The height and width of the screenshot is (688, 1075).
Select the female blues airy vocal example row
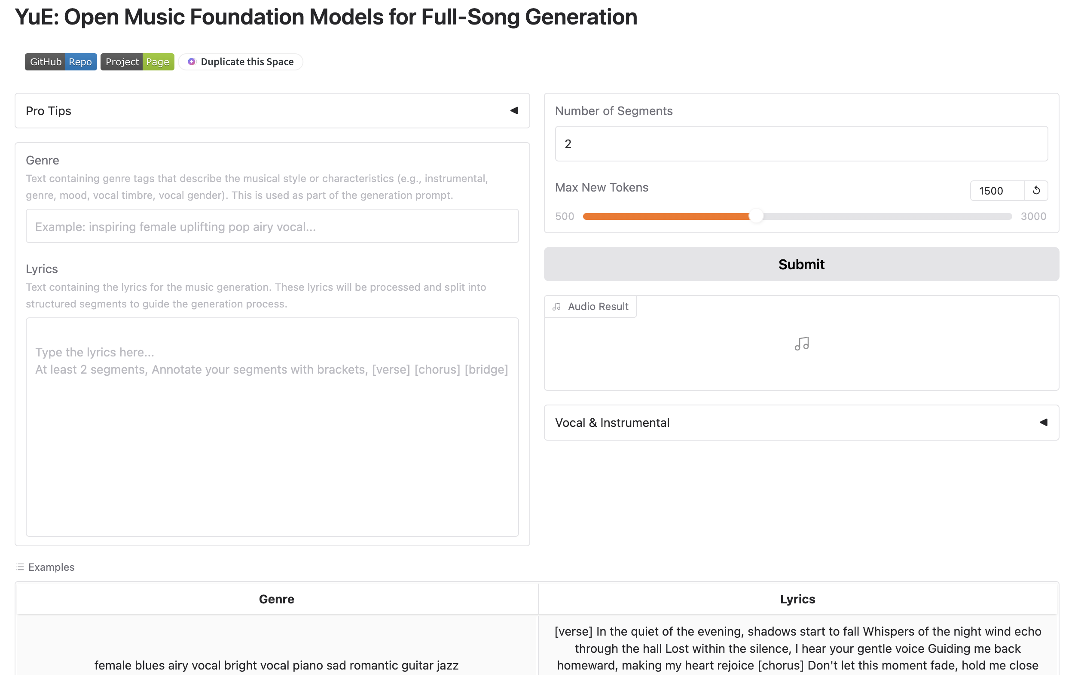(x=276, y=665)
